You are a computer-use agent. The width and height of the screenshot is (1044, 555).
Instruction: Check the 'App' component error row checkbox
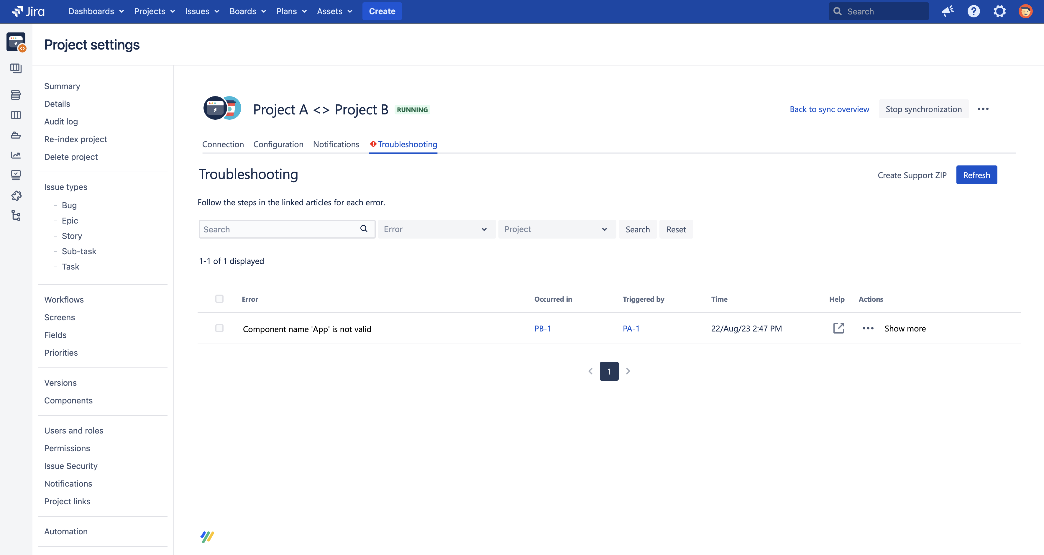[x=219, y=329]
